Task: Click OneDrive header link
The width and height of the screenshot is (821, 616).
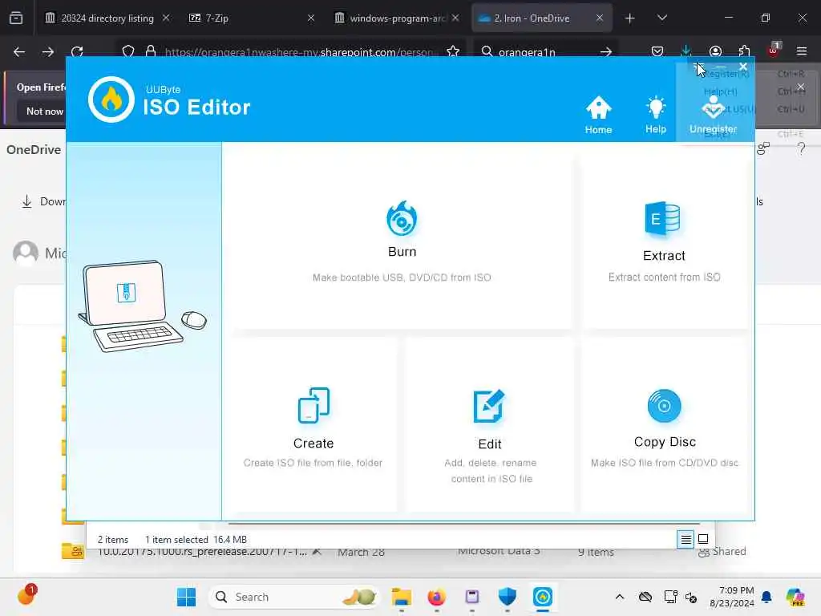Action: pos(34,150)
